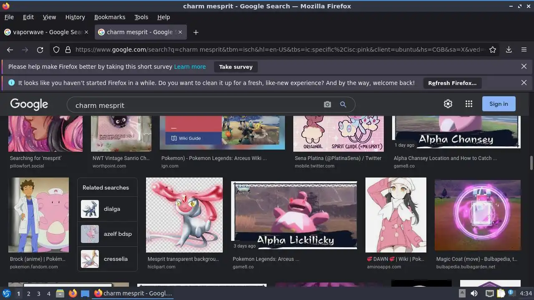Reload the page with the refresh icon
534x300 pixels.
pyautogui.click(x=40, y=50)
